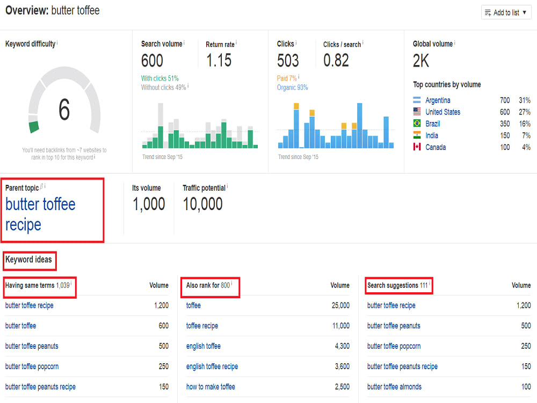This screenshot has width=537, height=403.
Task: Click the India flag icon
Action: coord(417,135)
